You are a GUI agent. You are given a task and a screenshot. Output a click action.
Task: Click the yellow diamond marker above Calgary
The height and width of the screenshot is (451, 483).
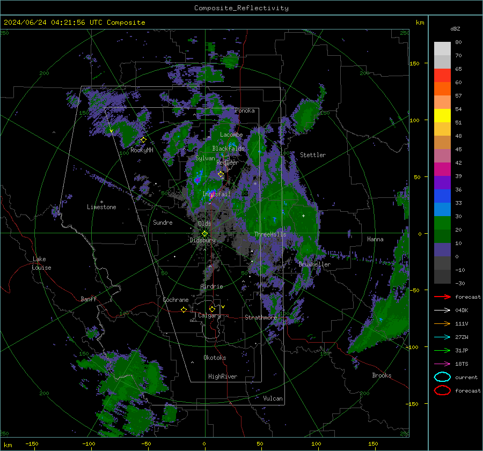click(x=212, y=309)
